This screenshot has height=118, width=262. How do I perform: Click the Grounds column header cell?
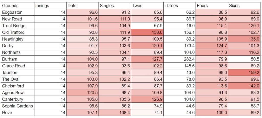point(17,5)
